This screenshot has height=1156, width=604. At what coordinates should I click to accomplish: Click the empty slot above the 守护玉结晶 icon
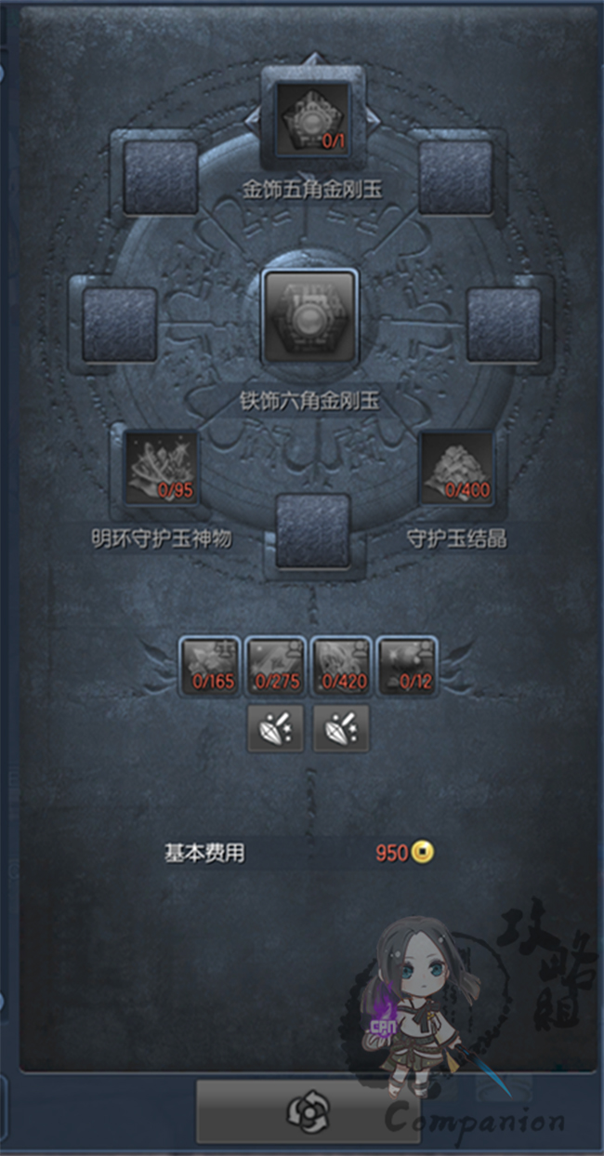(503, 325)
